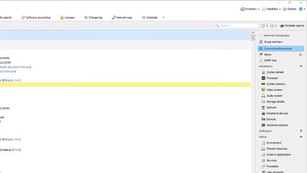Click the Alerts flag icon
This screenshot has height=173, width=307.
261,54
